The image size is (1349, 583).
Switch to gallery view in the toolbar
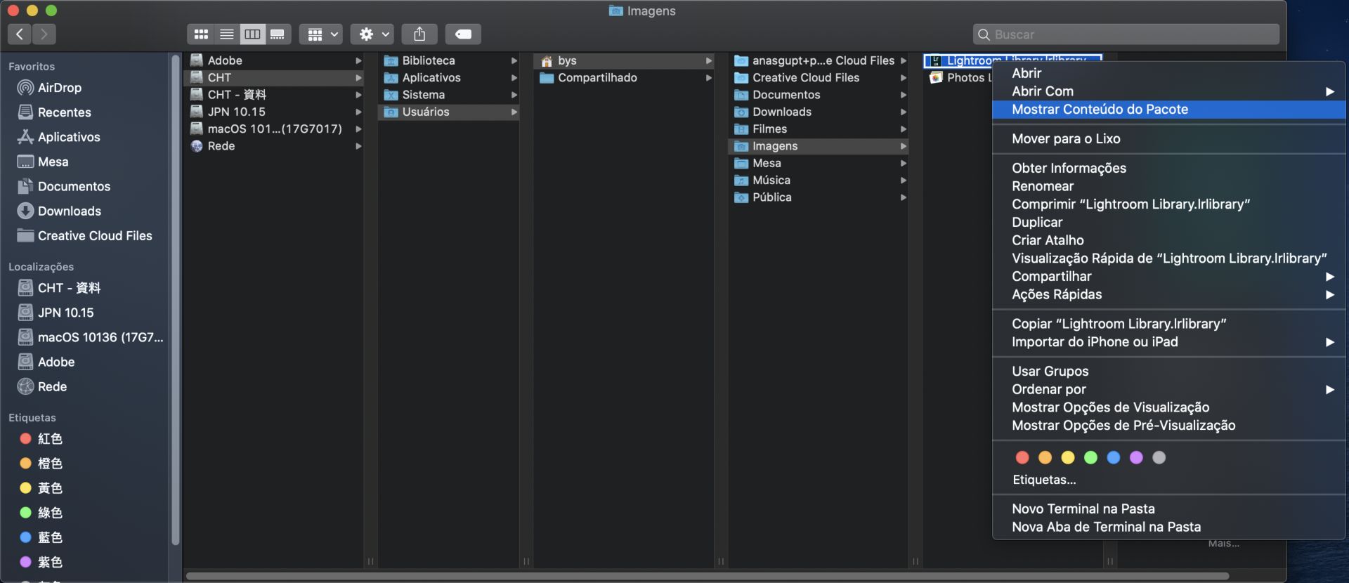[278, 34]
